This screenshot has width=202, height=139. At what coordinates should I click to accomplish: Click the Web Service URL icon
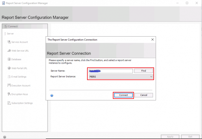click(x=9, y=50)
